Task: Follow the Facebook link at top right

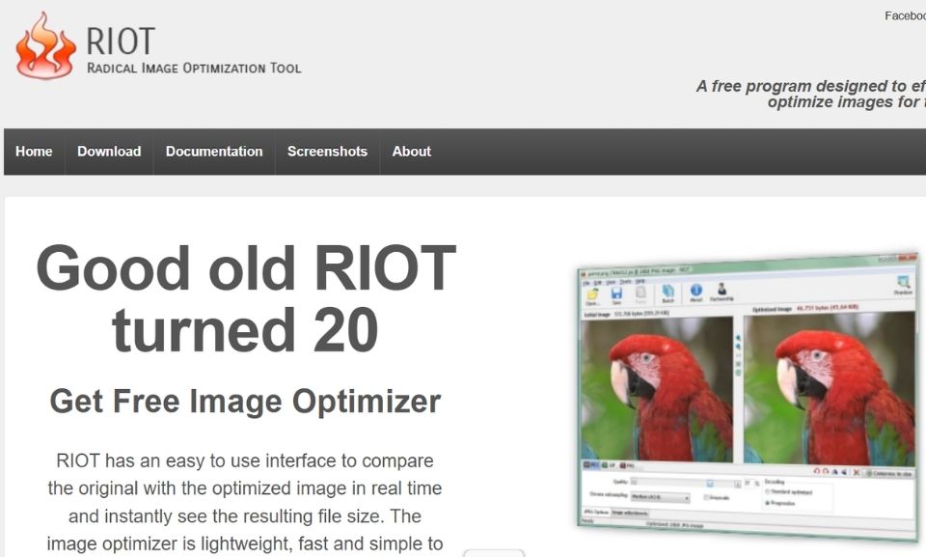Action: (x=905, y=16)
